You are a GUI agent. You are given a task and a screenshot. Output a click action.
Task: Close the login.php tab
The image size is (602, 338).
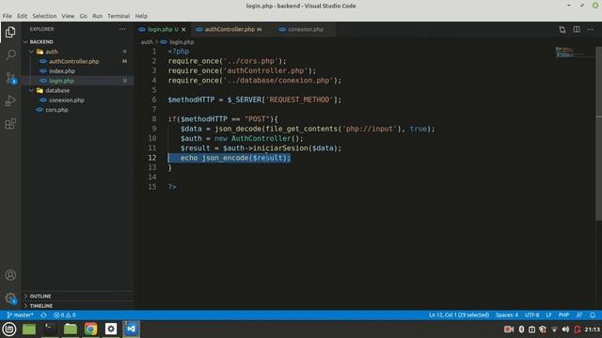click(184, 29)
